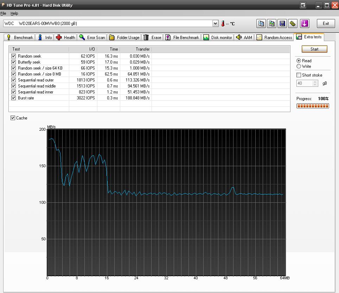The height and width of the screenshot is (293, 339).
Task: Click the 188.848 MB/s burst rate value
Action: click(137, 98)
